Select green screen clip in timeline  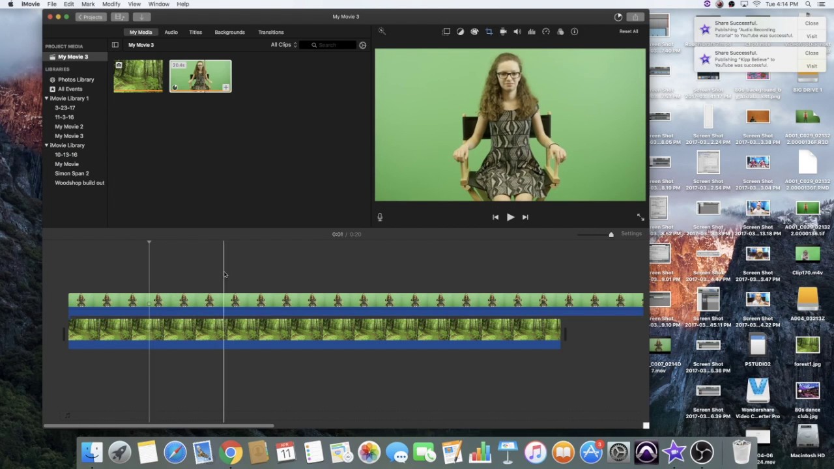coord(356,305)
